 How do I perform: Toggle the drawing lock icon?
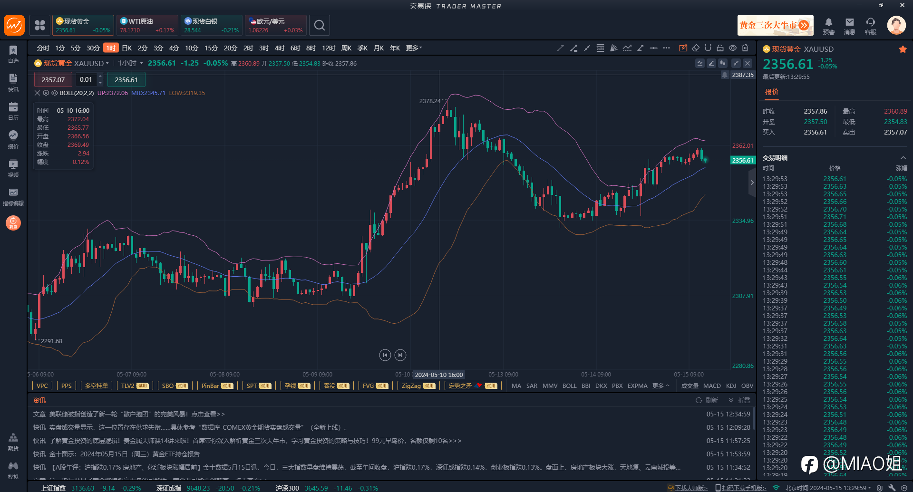tap(720, 48)
